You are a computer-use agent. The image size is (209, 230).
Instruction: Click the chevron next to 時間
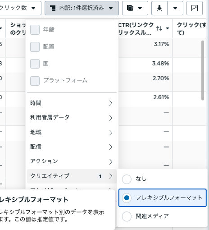click(111, 103)
